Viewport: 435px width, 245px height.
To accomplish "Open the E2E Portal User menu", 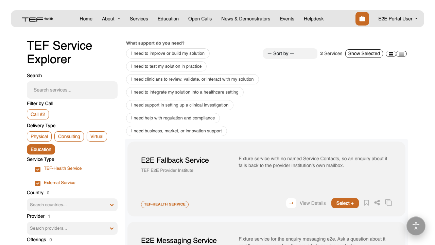I will [398, 19].
